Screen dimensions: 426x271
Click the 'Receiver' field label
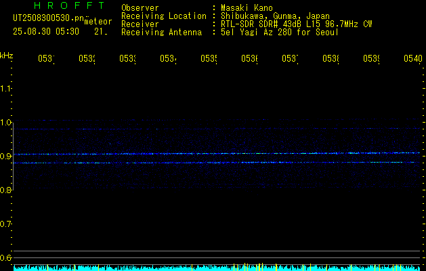pos(140,24)
